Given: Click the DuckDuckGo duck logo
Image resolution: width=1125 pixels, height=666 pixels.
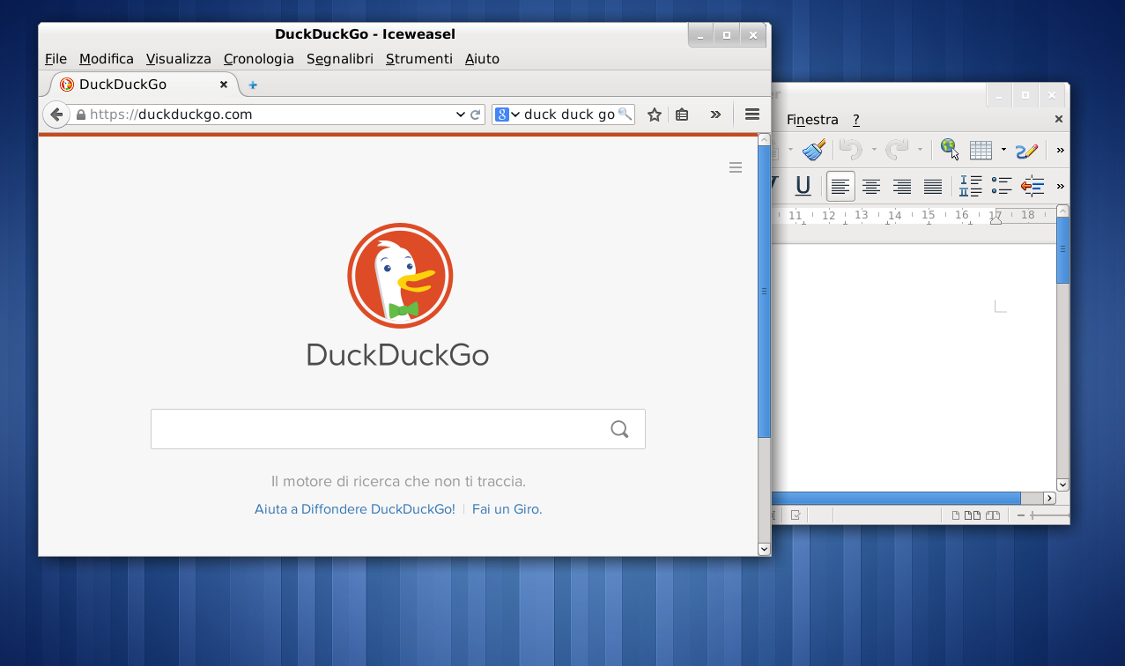Looking at the screenshot, I should pyautogui.click(x=400, y=276).
